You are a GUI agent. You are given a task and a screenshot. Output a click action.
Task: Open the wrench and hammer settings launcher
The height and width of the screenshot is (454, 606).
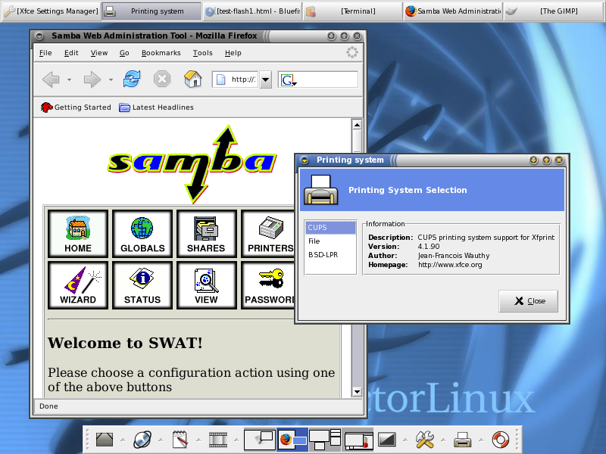coord(425,440)
